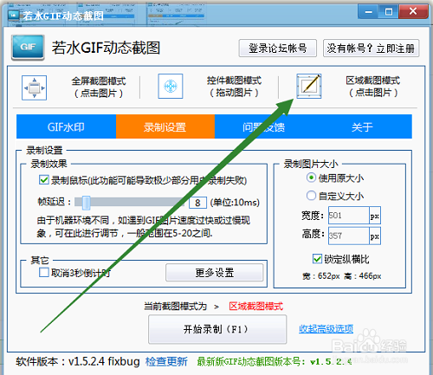Minimize the 若水GIF动态截图 window

point(368,12)
